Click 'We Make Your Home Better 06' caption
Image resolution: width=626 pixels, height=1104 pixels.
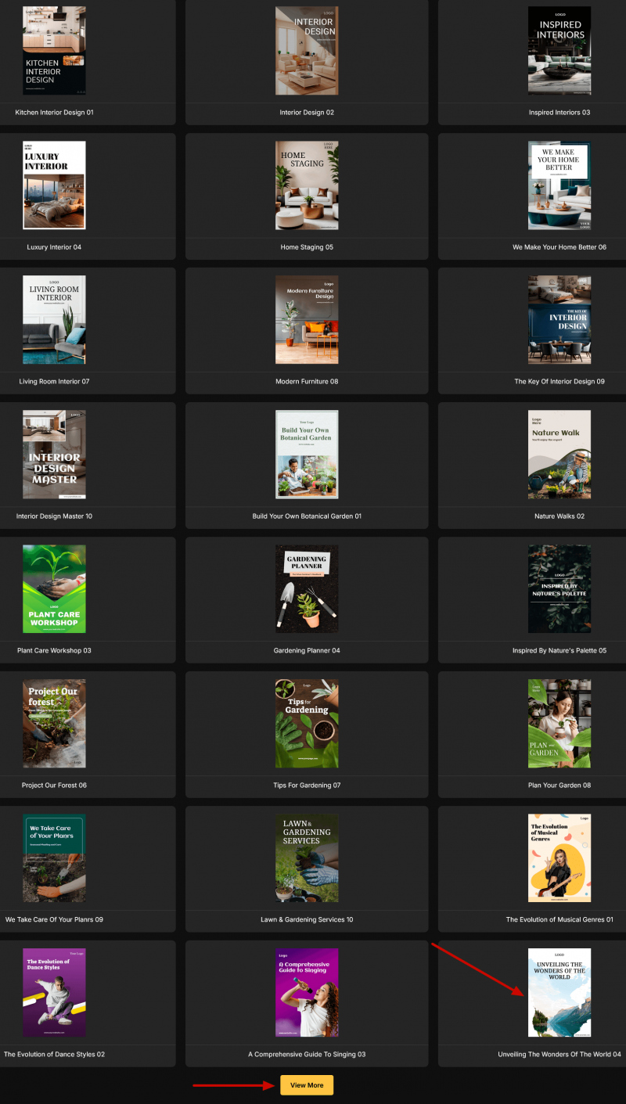tap(559, 247)
